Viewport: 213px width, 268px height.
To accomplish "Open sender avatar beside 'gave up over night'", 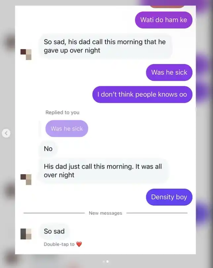I will click(x=26, y=55).
